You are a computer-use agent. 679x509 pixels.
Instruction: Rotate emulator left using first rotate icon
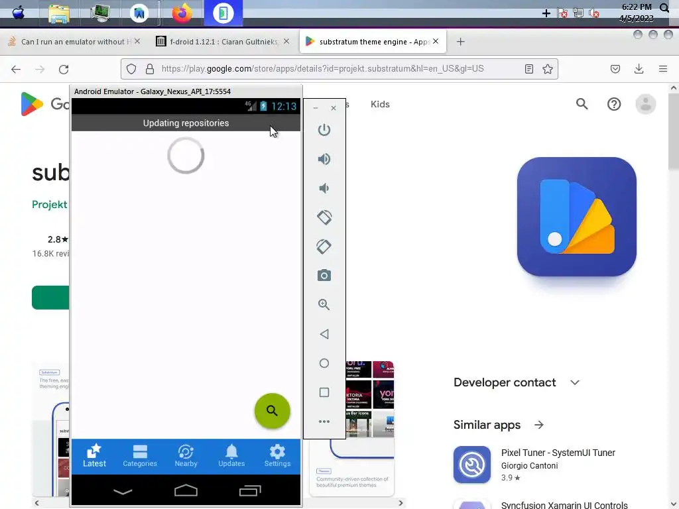pos(324,217)
